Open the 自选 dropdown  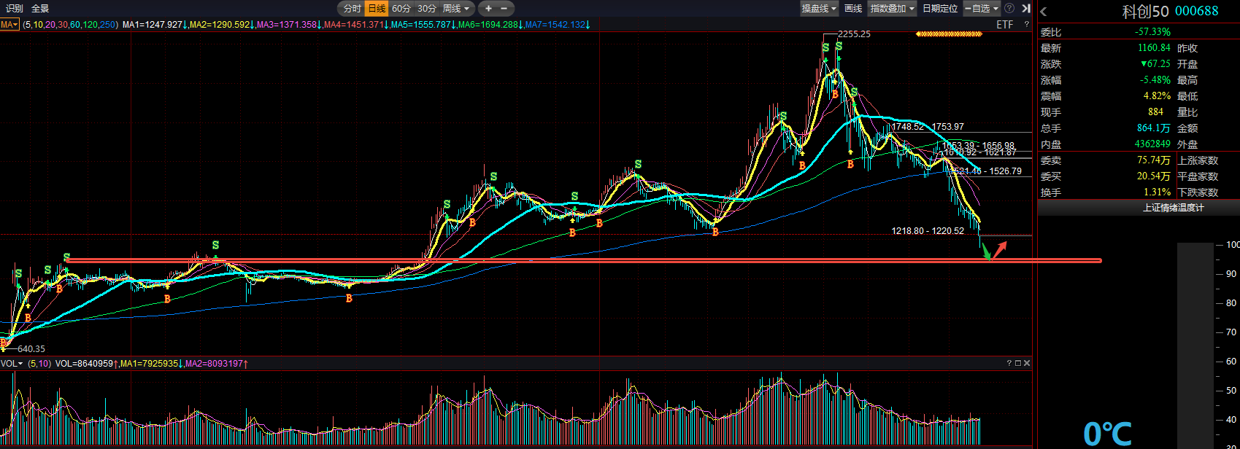coord(982,9)
